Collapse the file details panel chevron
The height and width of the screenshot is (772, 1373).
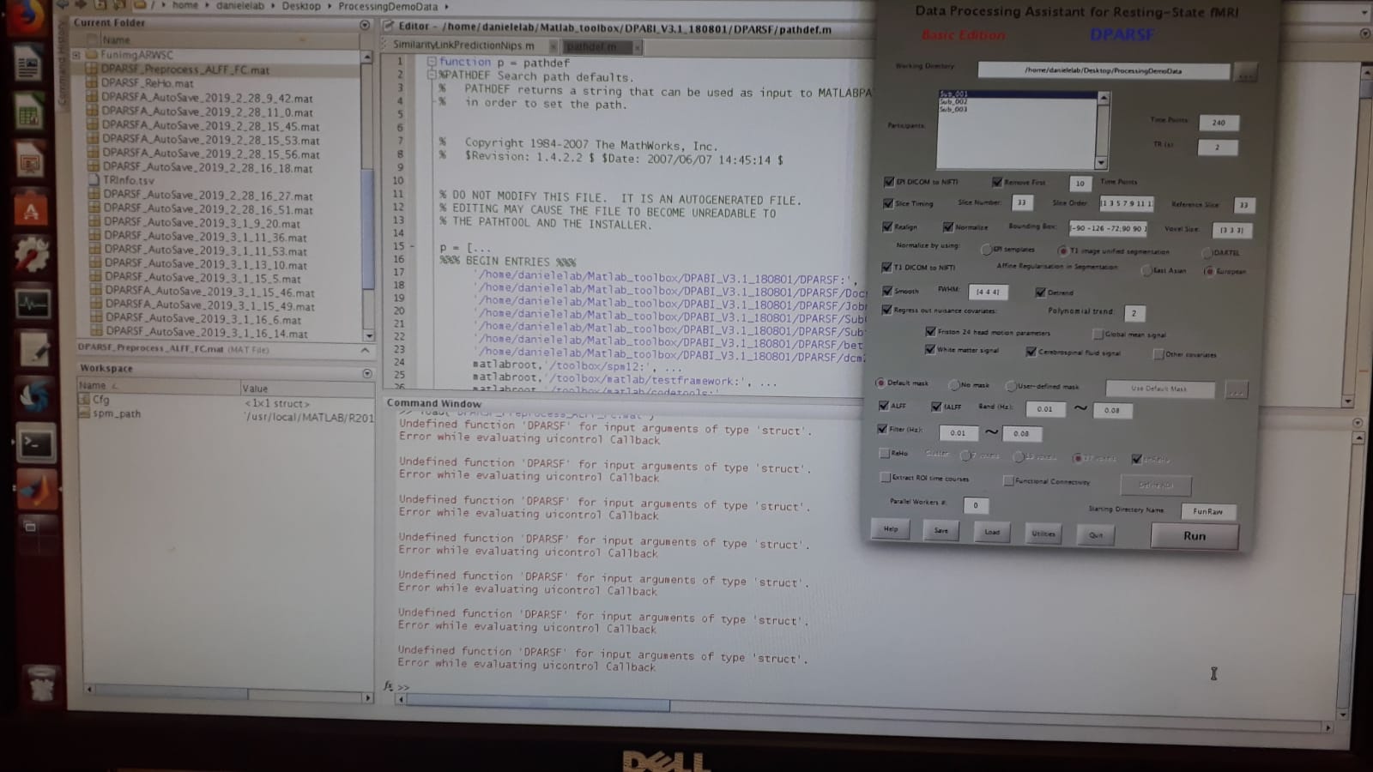click(x=365, y=350)
